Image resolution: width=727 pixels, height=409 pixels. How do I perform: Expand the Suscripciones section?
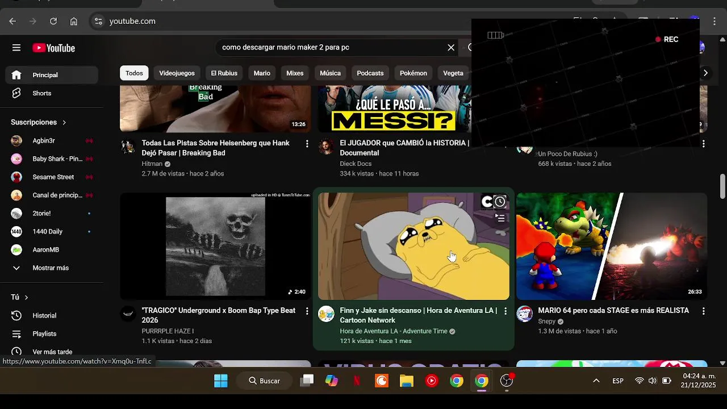[39, 122]
